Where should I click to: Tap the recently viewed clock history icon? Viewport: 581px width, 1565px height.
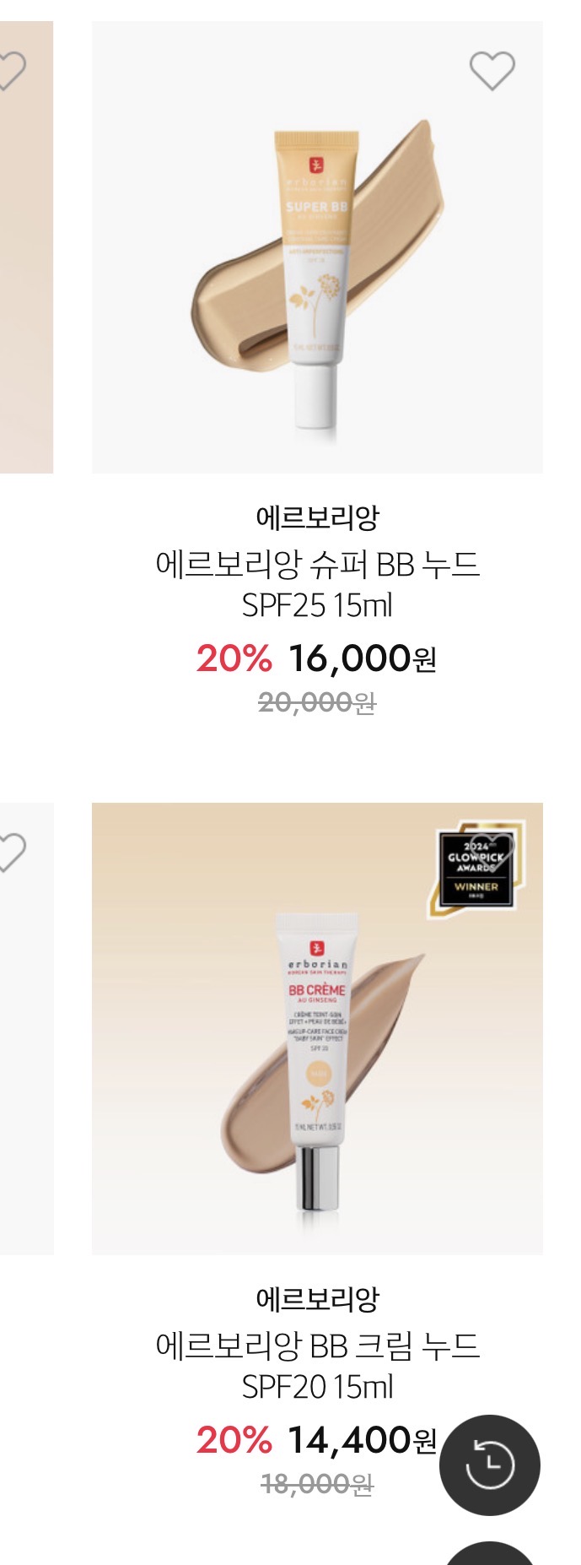coord(490,1465)
